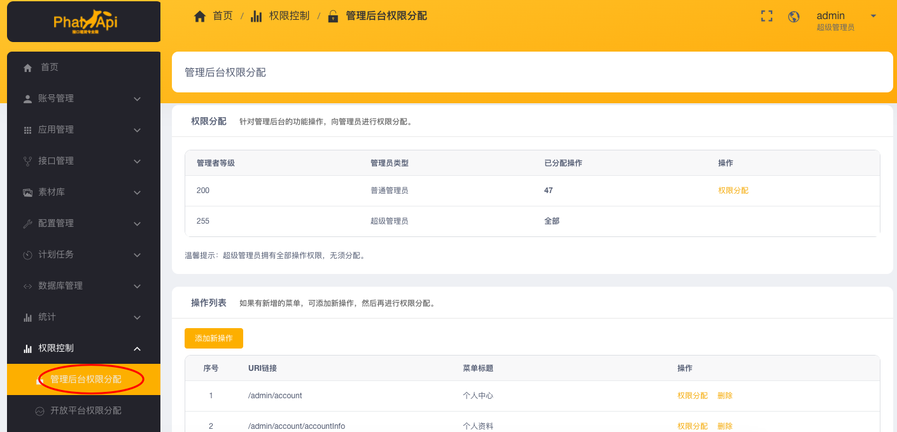Click the image icon beside 素材库
Viewport: 897px width, 432px height.
(x=27, y=192)
